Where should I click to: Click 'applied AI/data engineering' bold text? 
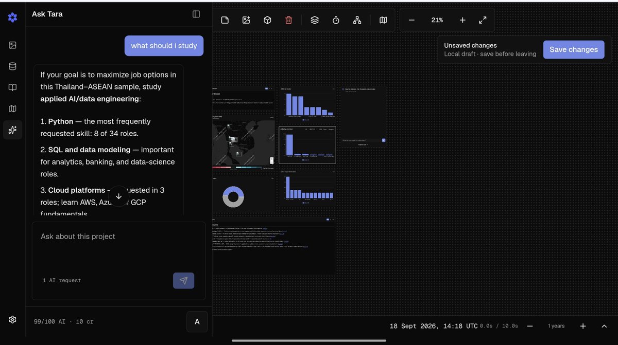(x=90, y=99)
